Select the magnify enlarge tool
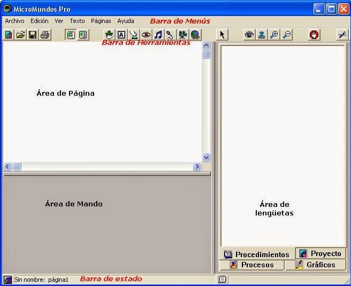Screen dimensions: 351x286 [274, 35]
